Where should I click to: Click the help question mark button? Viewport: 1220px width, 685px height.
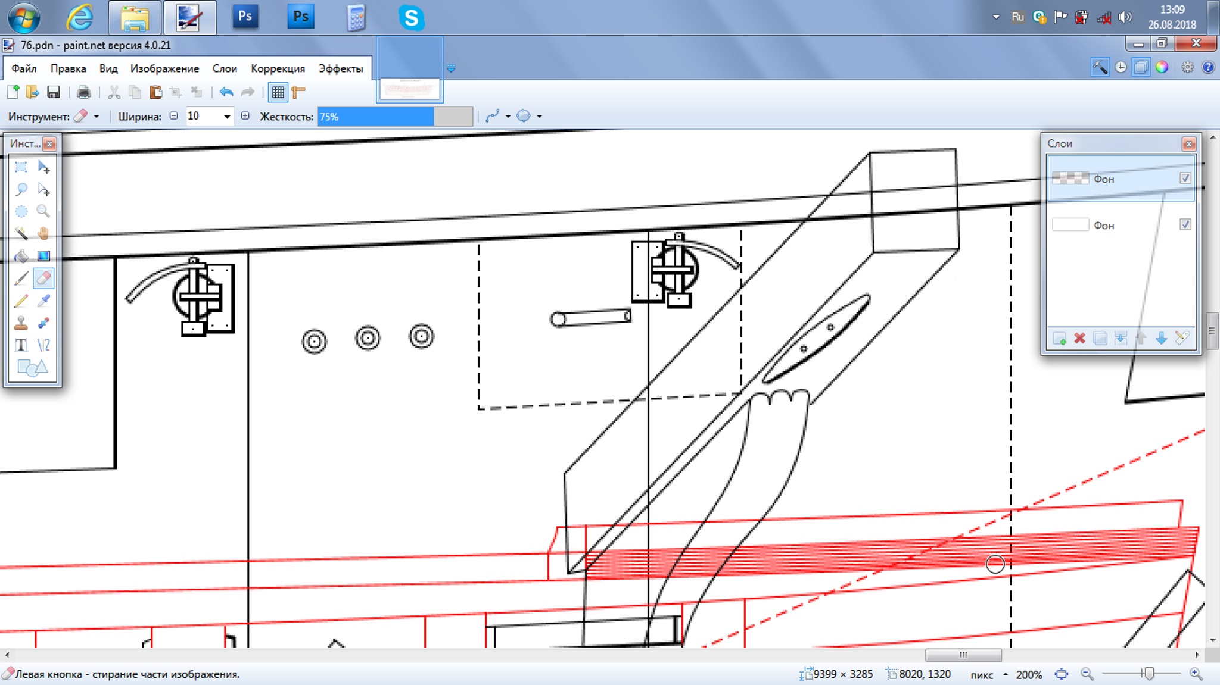coord(1208,67)
